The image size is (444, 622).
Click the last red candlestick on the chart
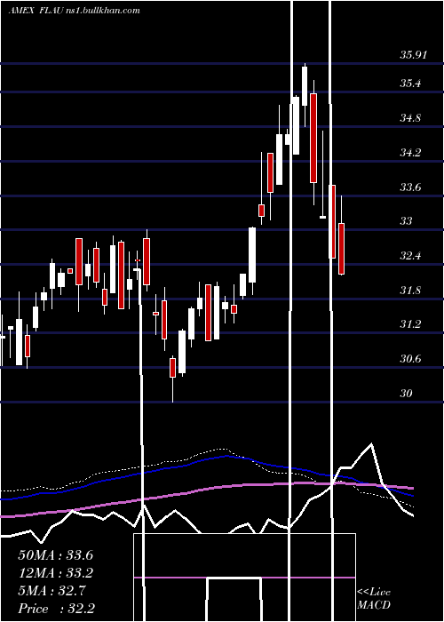coord(341,249)
